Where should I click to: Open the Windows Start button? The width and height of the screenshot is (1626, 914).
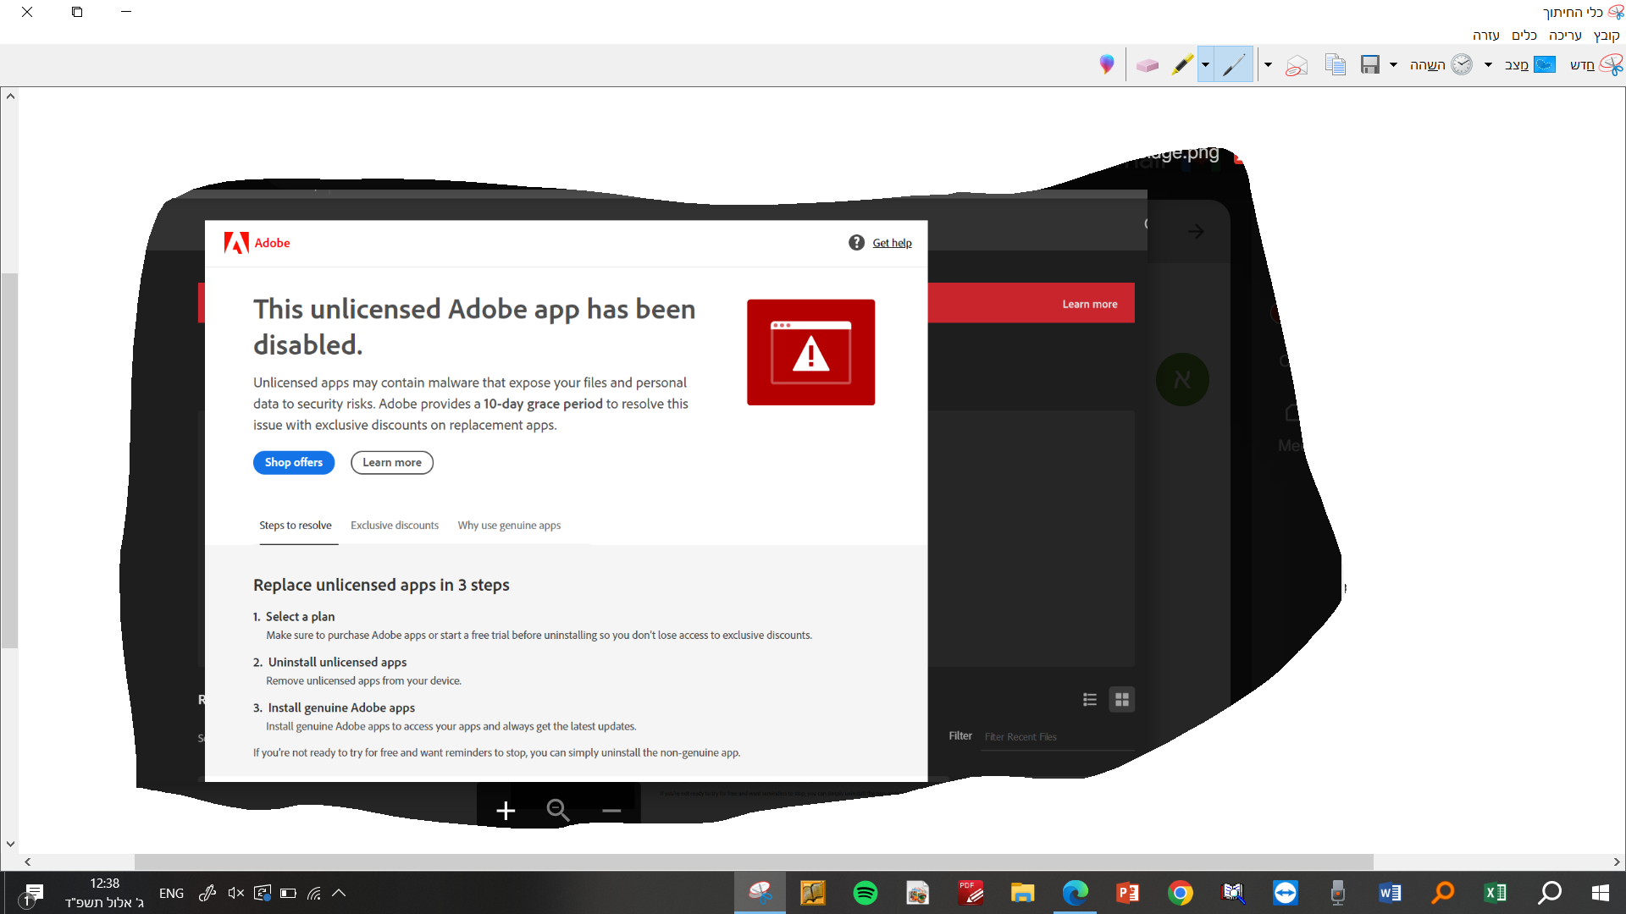(x=1601, y=893)
